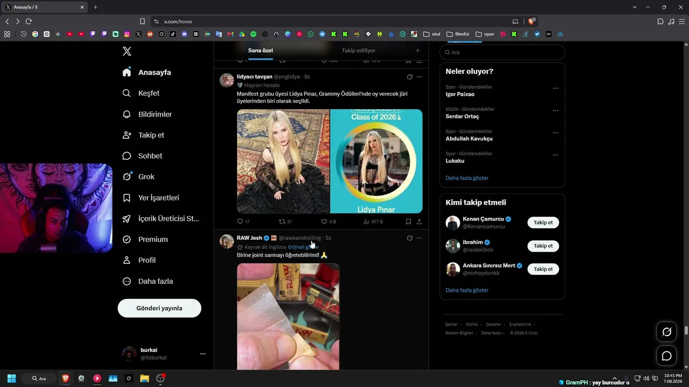Image resolution: width=689 pixels, height=387 pixels.
Task: Click the Premium badge icon in sidebar
Action: click(x=127, y=239)
